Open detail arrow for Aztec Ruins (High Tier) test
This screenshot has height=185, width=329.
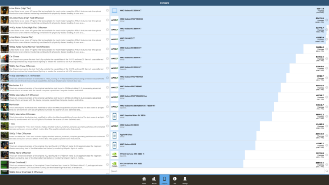[107, 11]
